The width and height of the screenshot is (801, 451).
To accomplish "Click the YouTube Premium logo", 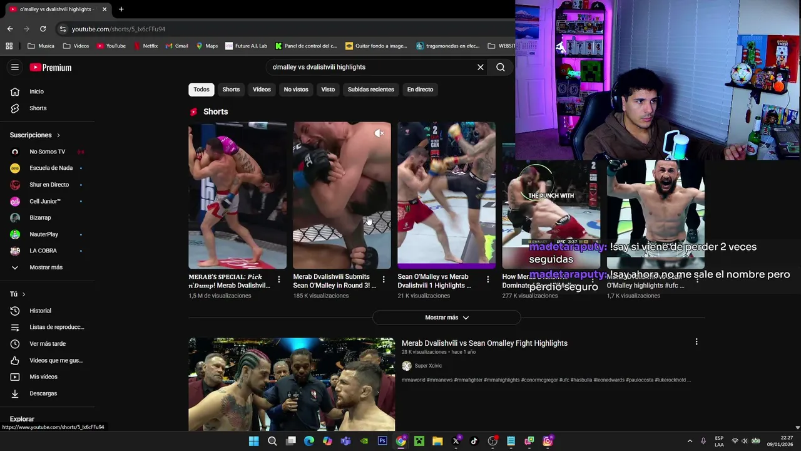I will (x=51, y=67).
